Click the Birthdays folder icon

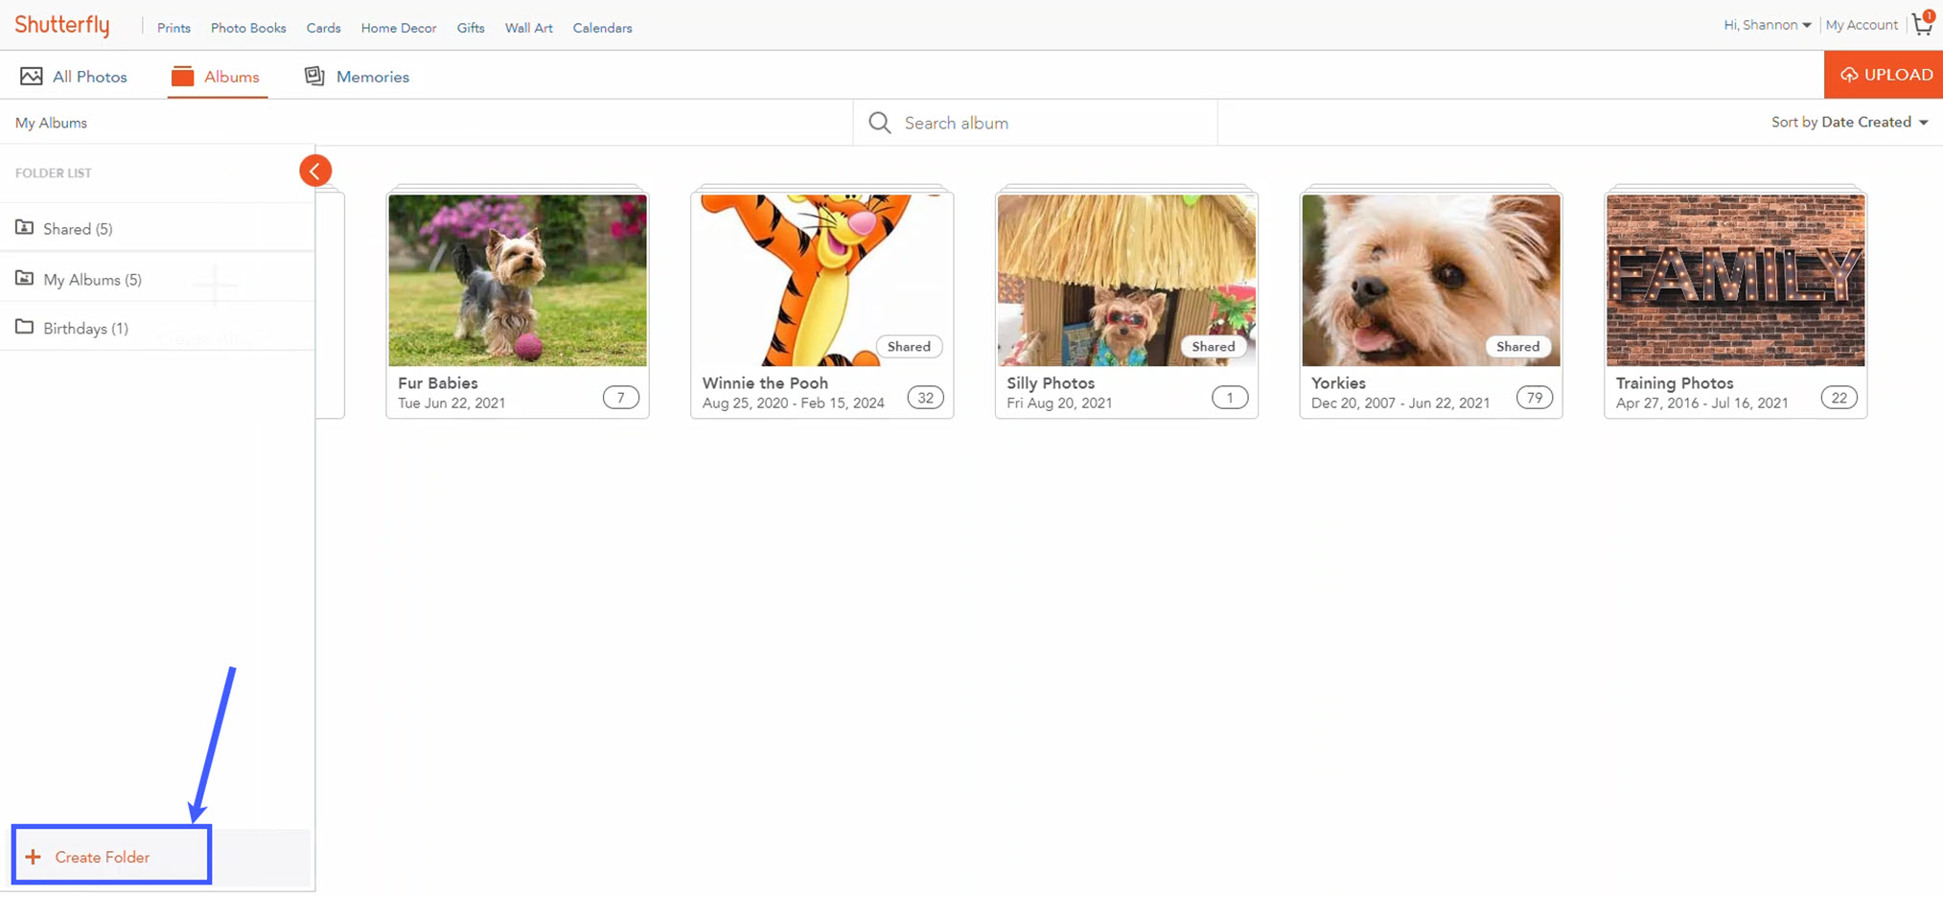point(25,327)
